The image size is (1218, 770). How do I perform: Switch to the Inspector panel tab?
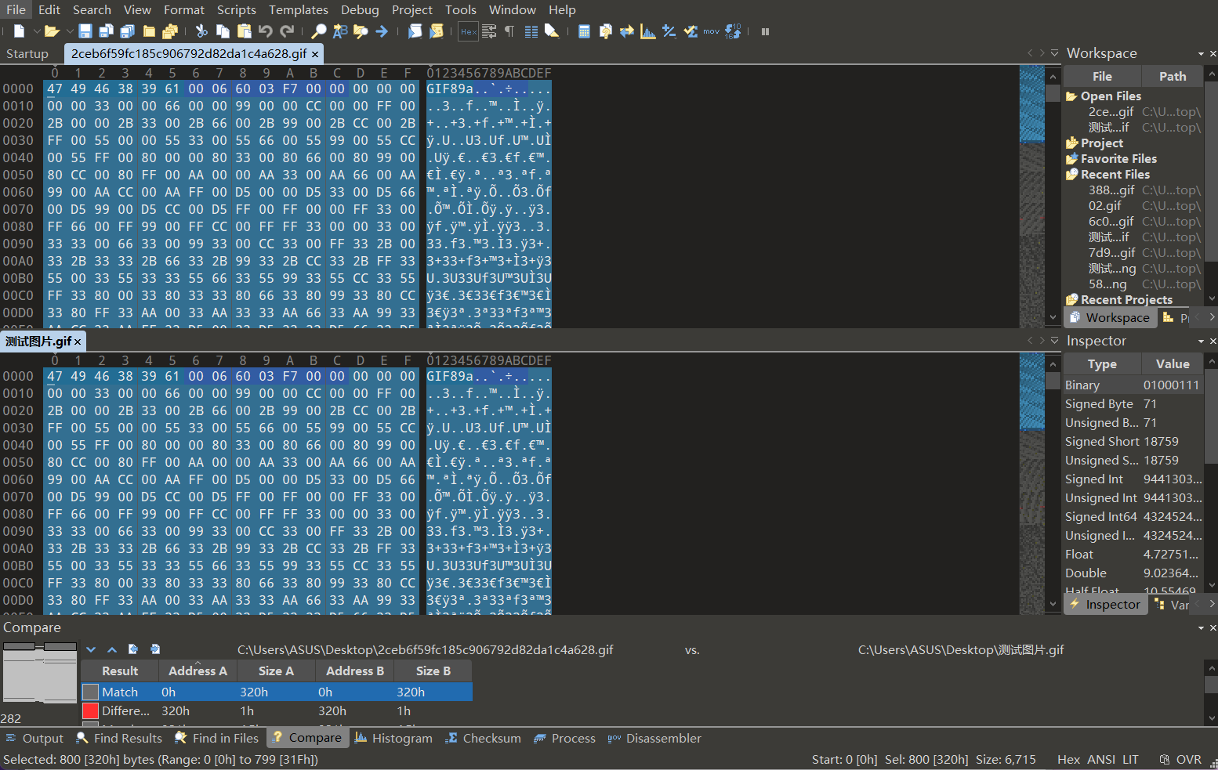coord(1106,604)
